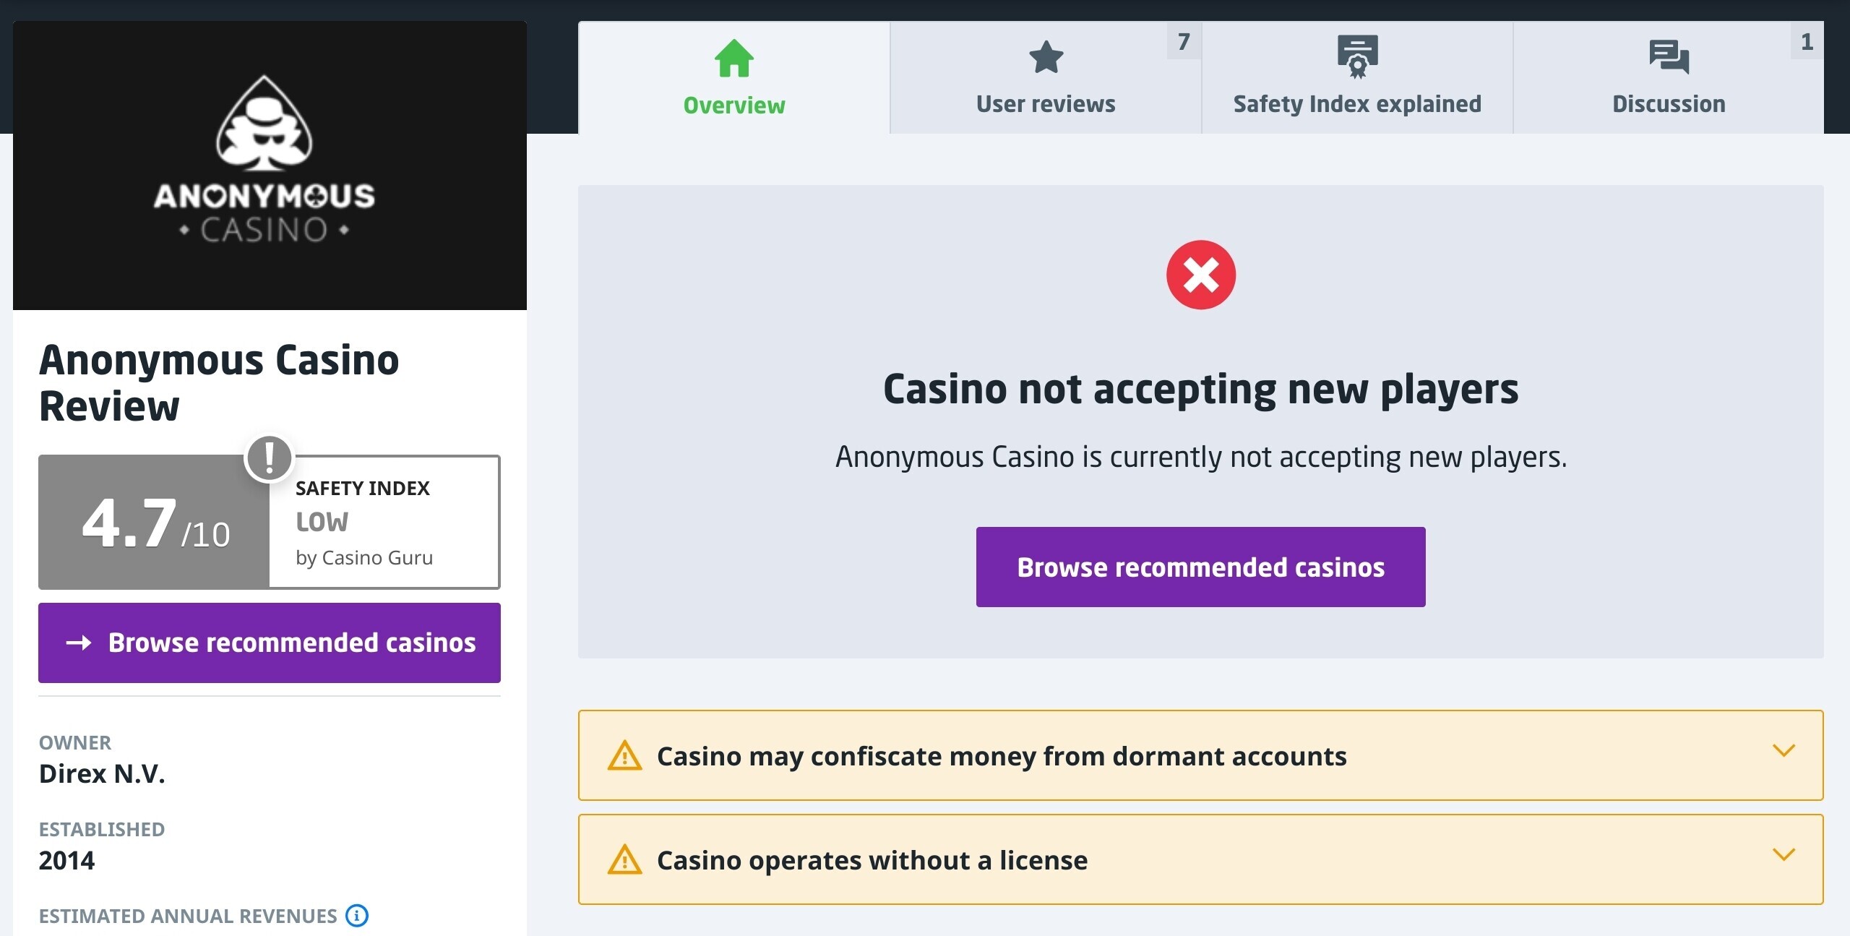Click the User reviews star icon
1850x936 pixels.
coord(1046,57)
